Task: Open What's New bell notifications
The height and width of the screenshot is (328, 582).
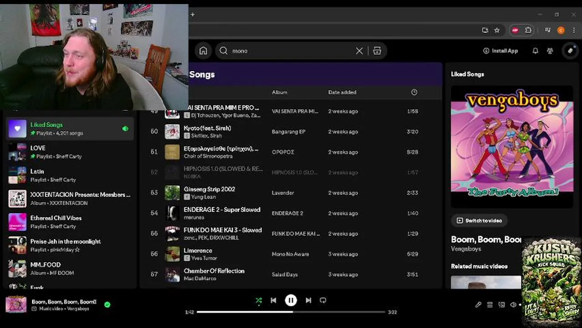Action: 535,51
